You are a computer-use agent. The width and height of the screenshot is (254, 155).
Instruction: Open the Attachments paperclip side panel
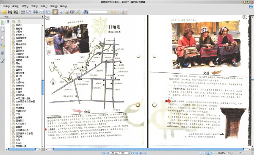(x=3, y=53)
